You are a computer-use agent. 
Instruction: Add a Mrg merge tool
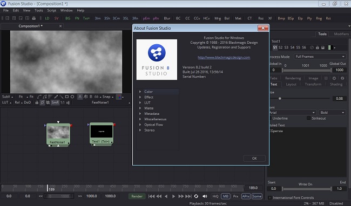click(x=218, y=18)
